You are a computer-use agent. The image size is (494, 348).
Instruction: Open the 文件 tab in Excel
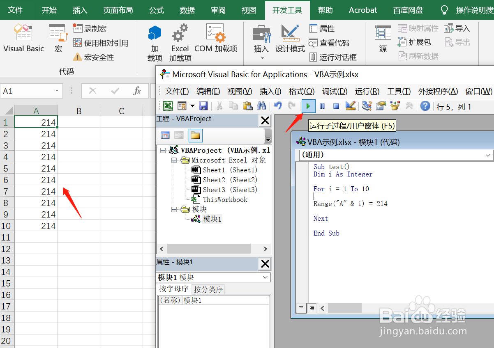pyautogui.click(x=16, y=10)
